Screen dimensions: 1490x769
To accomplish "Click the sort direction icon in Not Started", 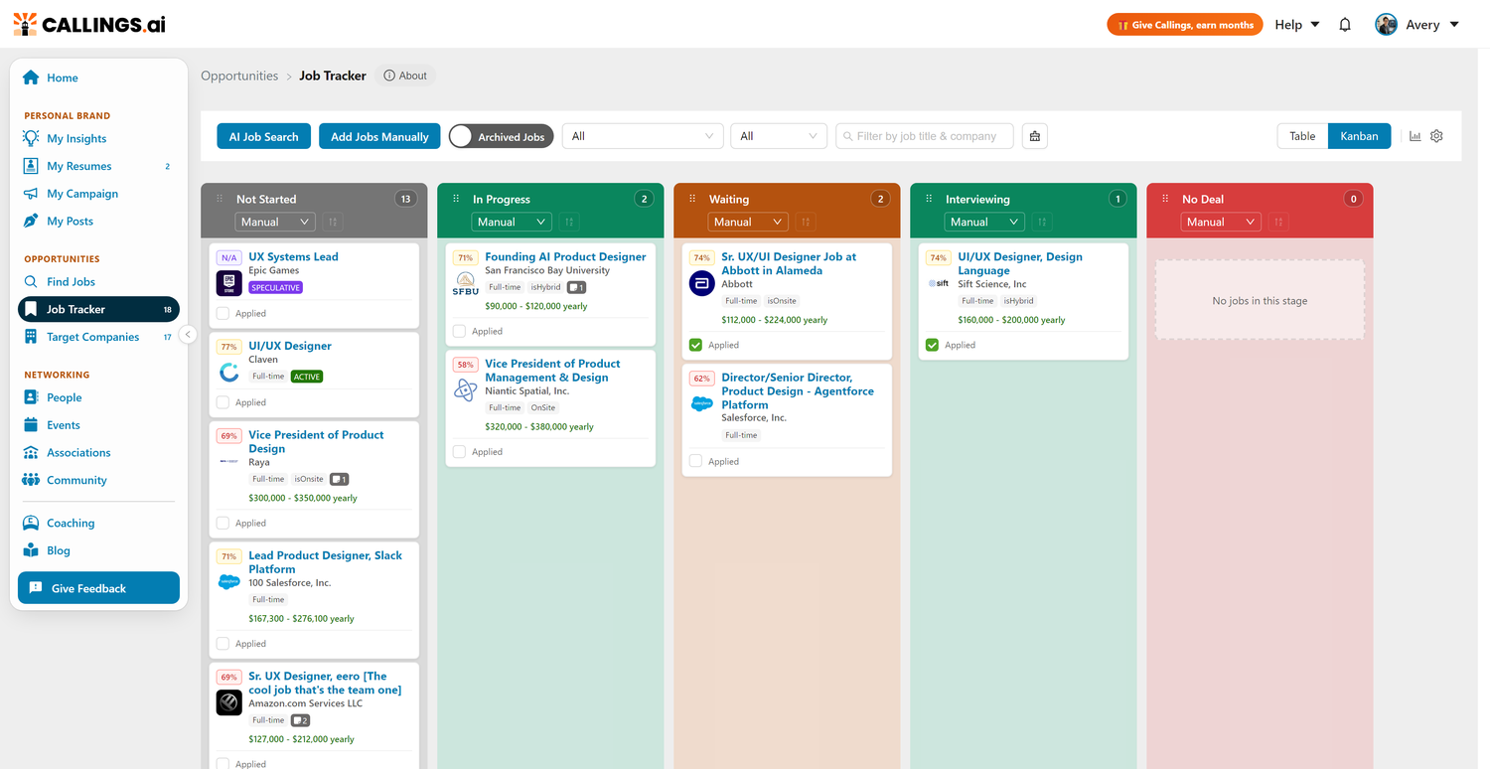I will click(x=333, y=222).
